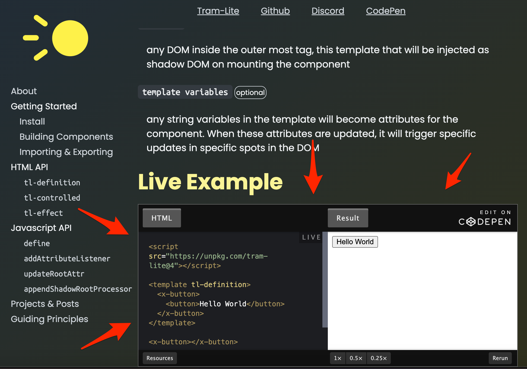This screenshot has width=527, height=369.
Task: Set preview zoom to 0.5×
Action: 356,358
